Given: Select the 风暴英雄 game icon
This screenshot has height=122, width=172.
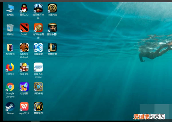Looking at the screenshot, I should pos(38,48).
